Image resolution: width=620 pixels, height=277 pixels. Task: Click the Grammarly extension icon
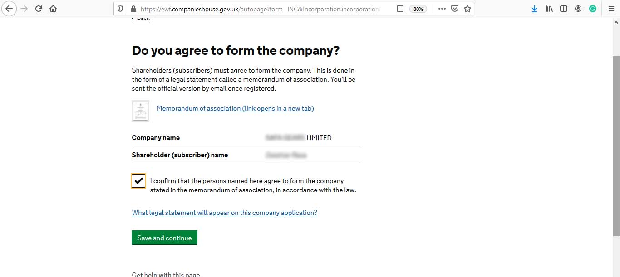pos(593,9)
